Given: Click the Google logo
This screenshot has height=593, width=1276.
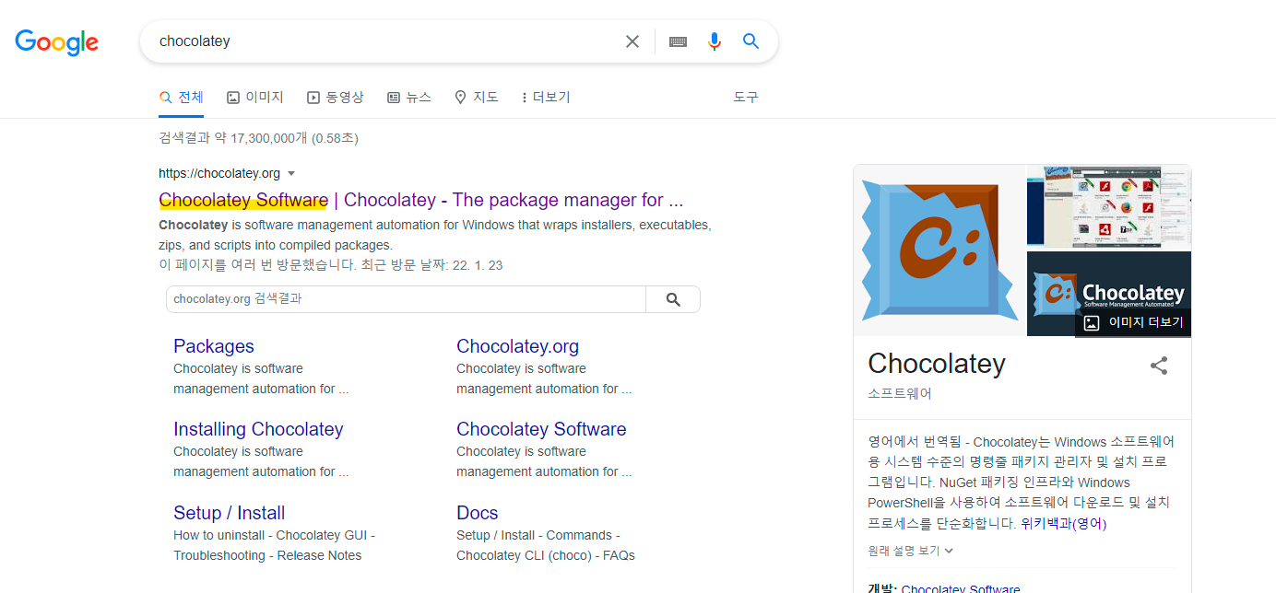Looking at the screenshot, I should point(57,42).
